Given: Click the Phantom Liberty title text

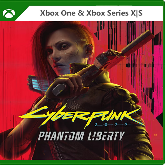Looking at the screenshot, I should click(81, 136).
